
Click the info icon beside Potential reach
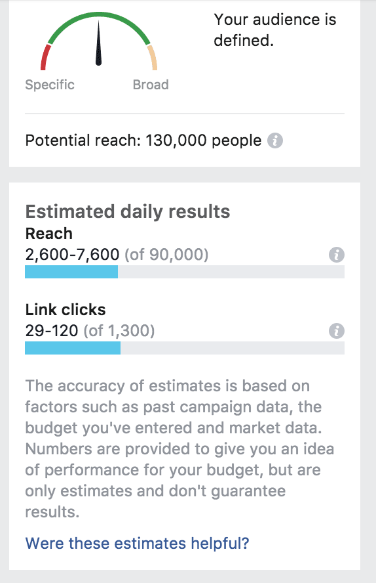pyautogui.click(x=275, y=141)
